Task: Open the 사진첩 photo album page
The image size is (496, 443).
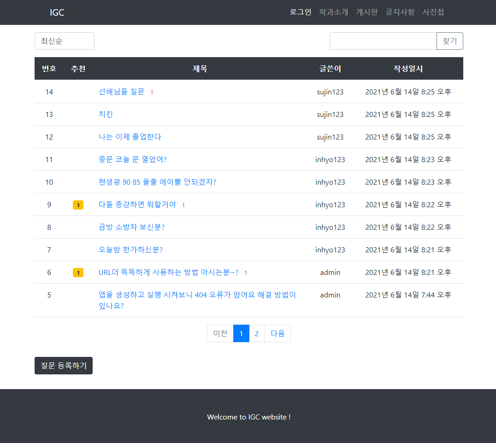Action: pyautogui.click(x=433, y=12)
